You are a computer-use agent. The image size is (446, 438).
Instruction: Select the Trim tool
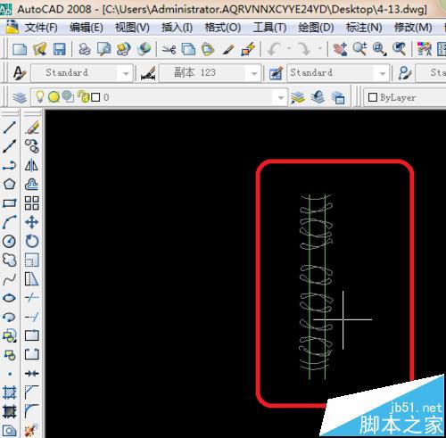pos(32,298)
